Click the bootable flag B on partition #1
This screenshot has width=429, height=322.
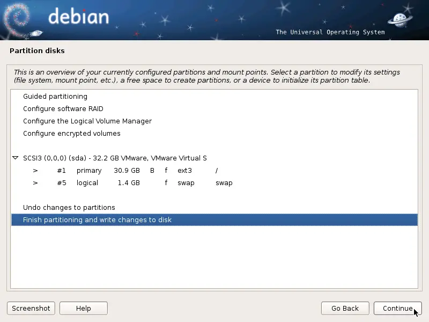point(152,170)
